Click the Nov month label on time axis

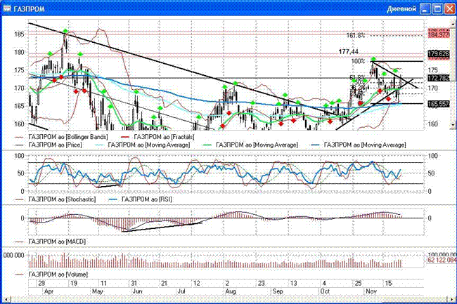point(371,291)
